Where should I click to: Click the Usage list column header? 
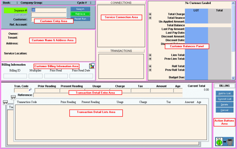(120, 102)
